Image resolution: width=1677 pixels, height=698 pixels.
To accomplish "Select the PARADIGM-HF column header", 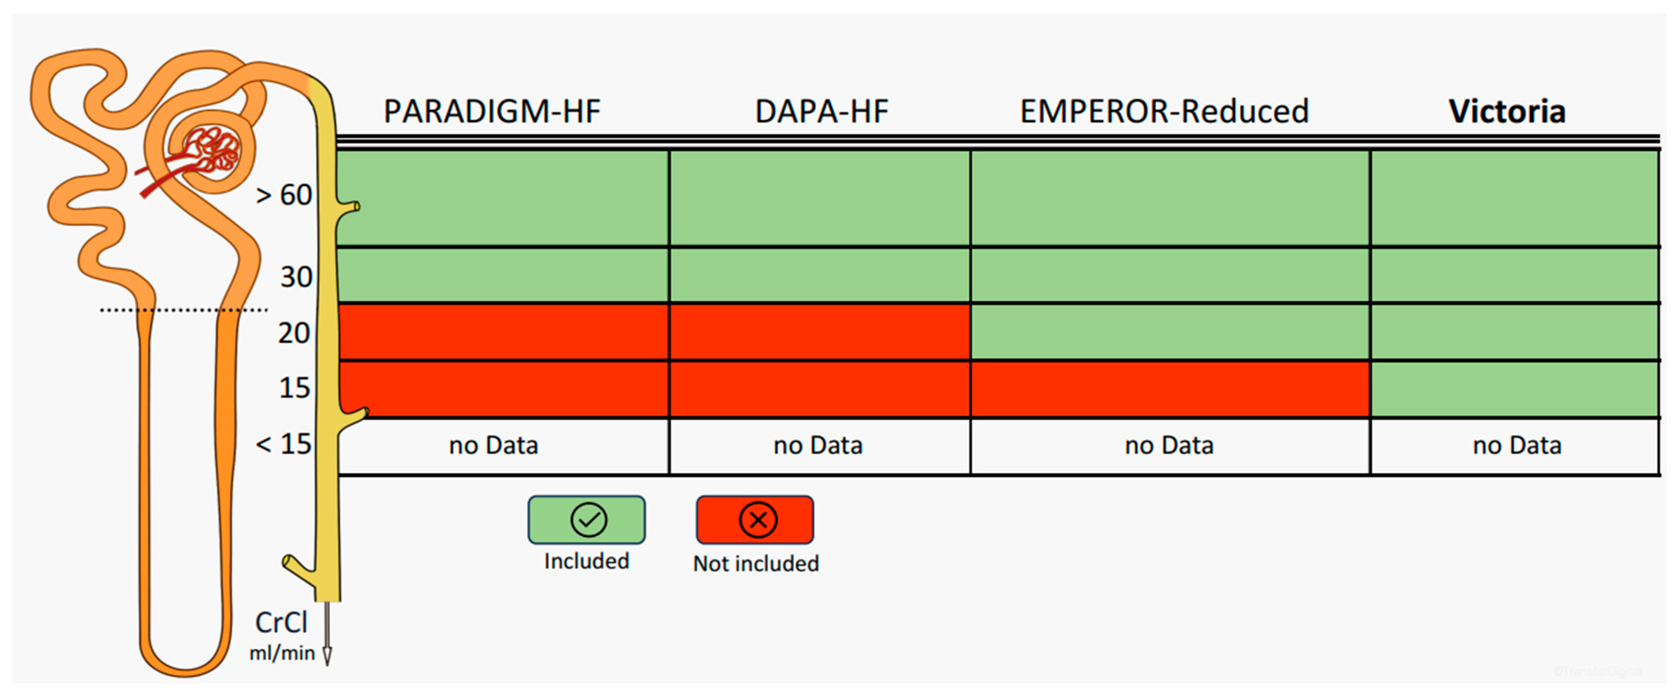I will pos(492,111).
